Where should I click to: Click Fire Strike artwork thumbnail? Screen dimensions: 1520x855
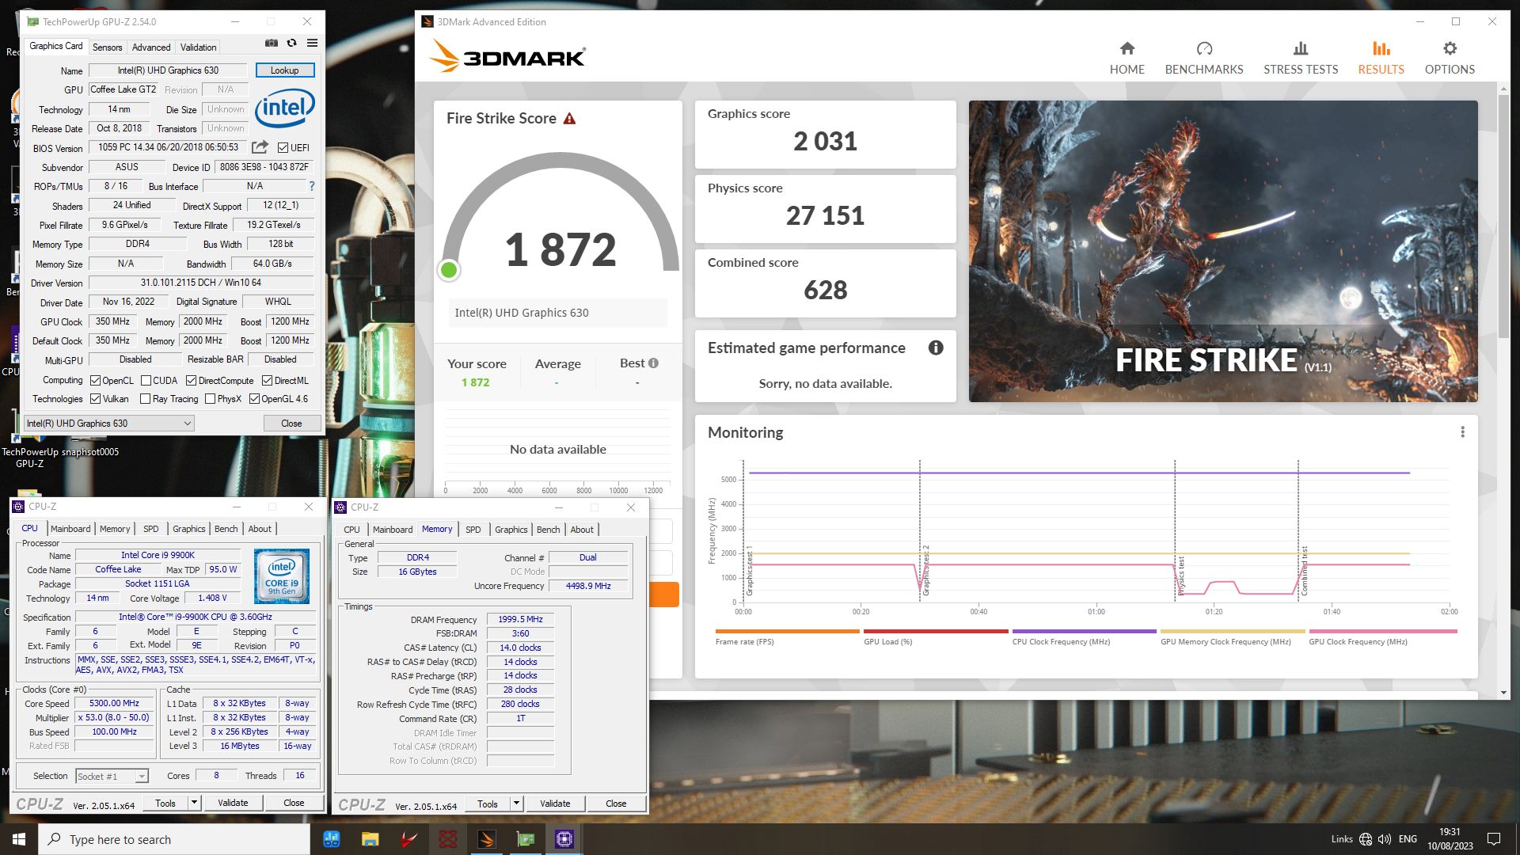(x=1223, y=251)
